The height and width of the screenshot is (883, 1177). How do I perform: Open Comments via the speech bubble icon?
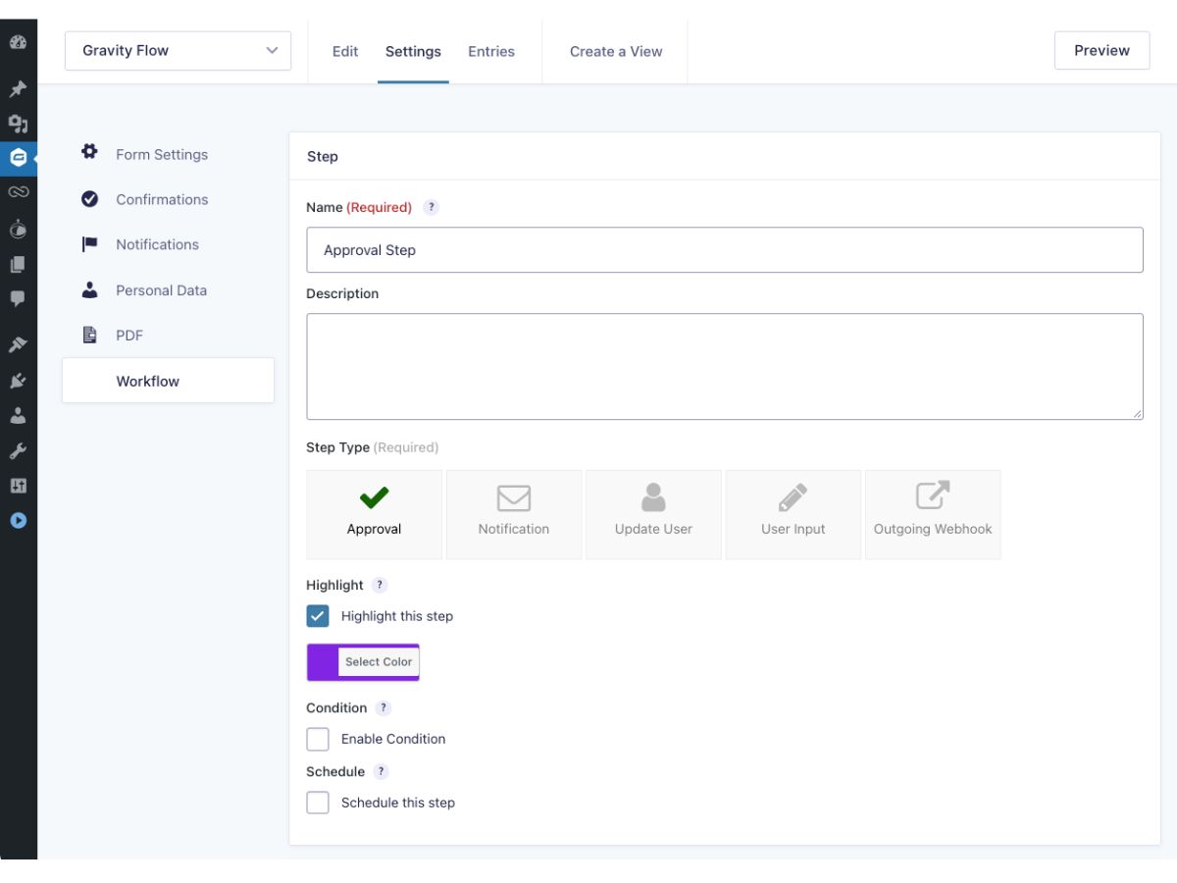[18, 298]
